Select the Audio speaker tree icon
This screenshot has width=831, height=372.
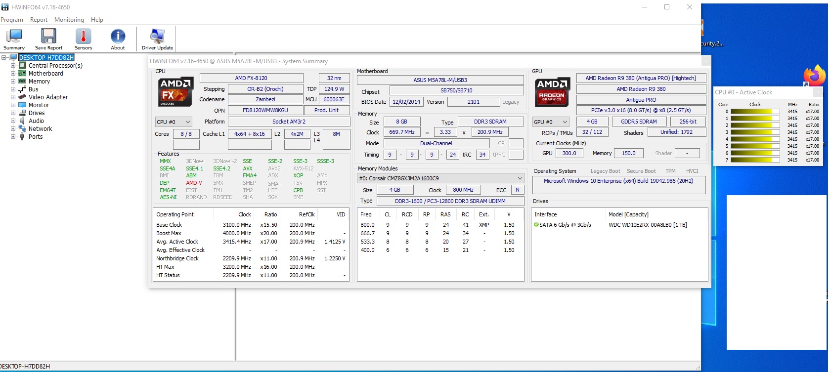click(x=22, y=121)
